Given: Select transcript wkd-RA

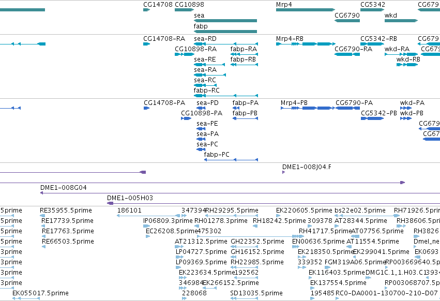Looking at the screenshot, I should click(401, 54).
